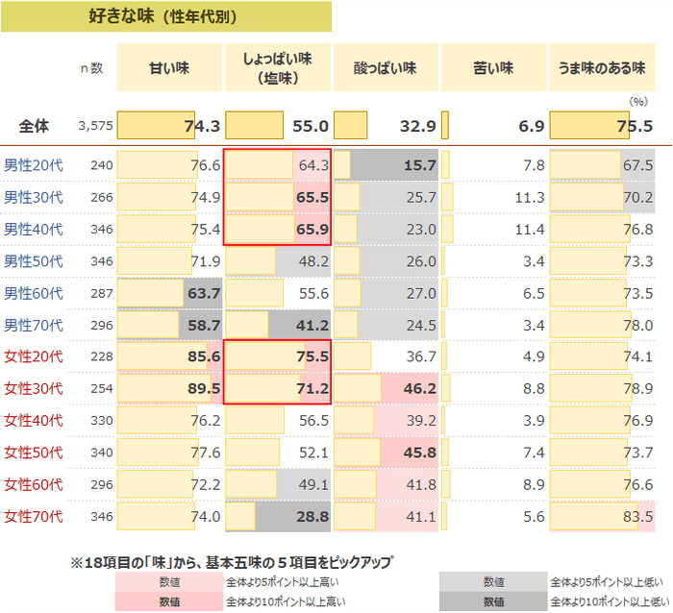673x613 pixels.
Task: Click the light gray legend swatch for 5 points lower
Action: pos(493,582)
